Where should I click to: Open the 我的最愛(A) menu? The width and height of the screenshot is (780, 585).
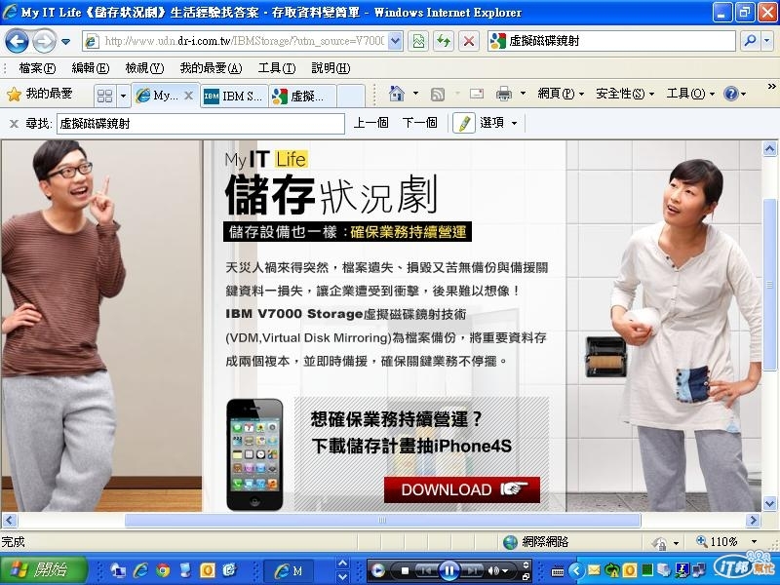point(211,68)
